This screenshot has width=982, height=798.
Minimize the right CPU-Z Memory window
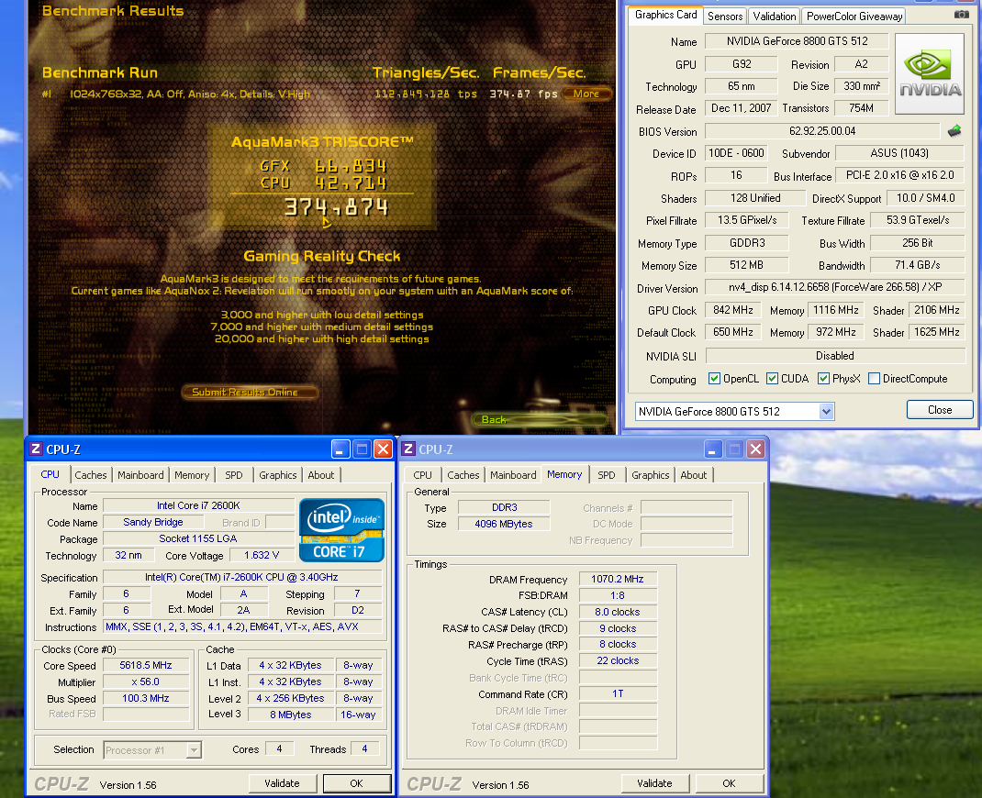point(713,449)
